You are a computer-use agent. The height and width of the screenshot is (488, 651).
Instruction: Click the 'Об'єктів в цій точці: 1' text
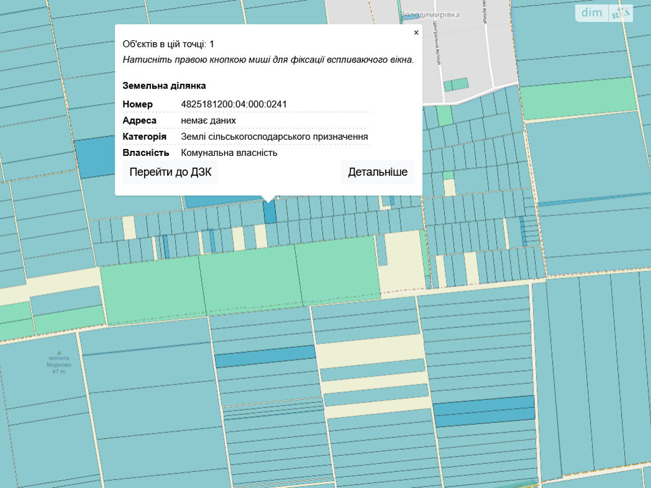click(x=168, y=44)
